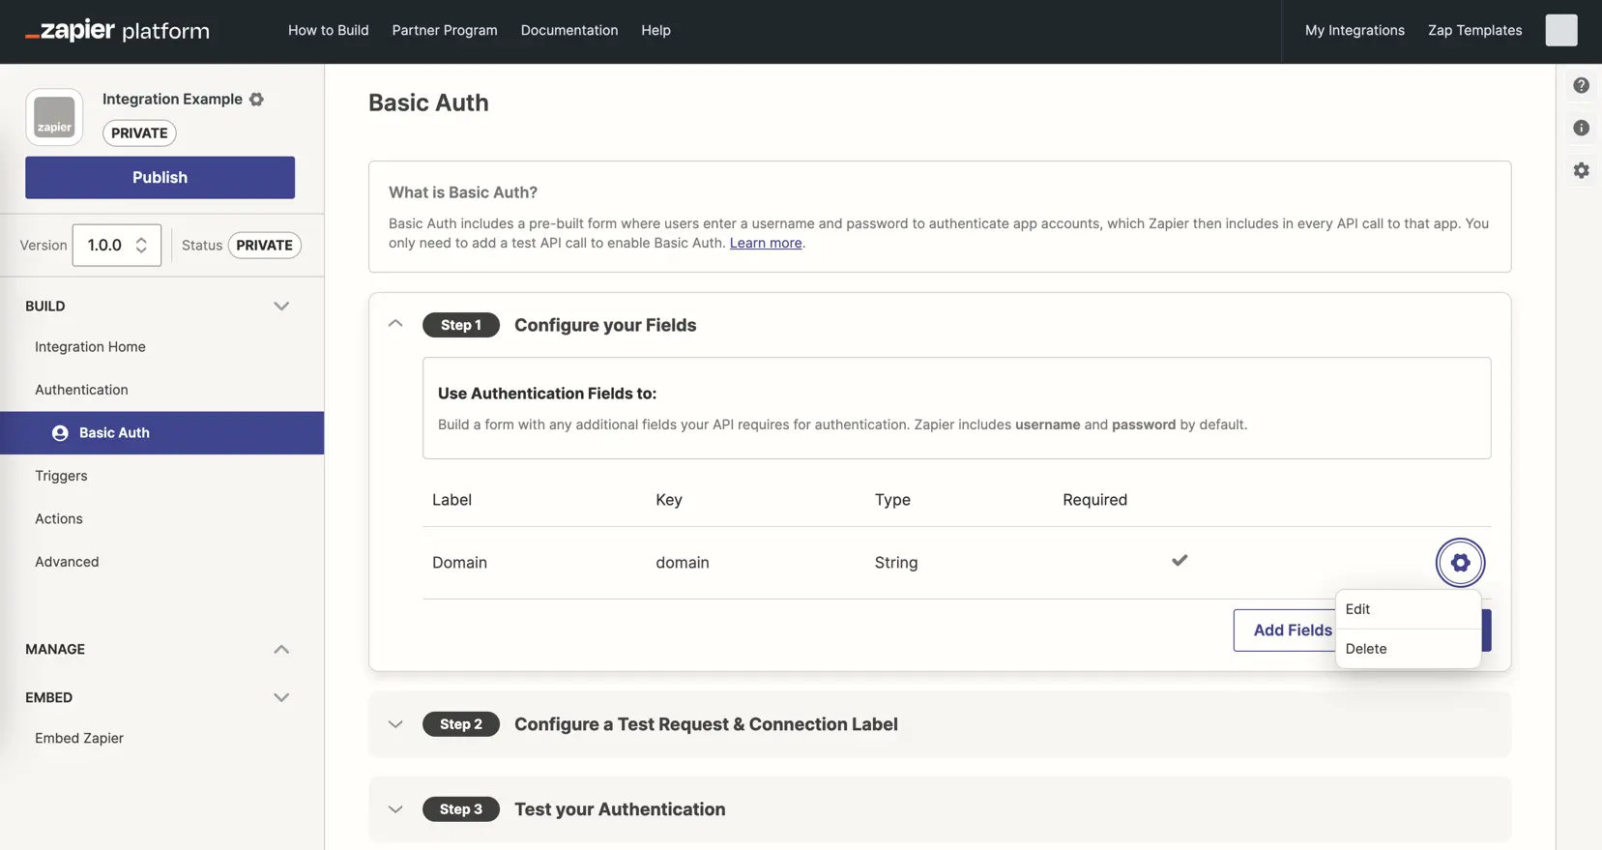Click the Key column header

[x=669, y=500]
